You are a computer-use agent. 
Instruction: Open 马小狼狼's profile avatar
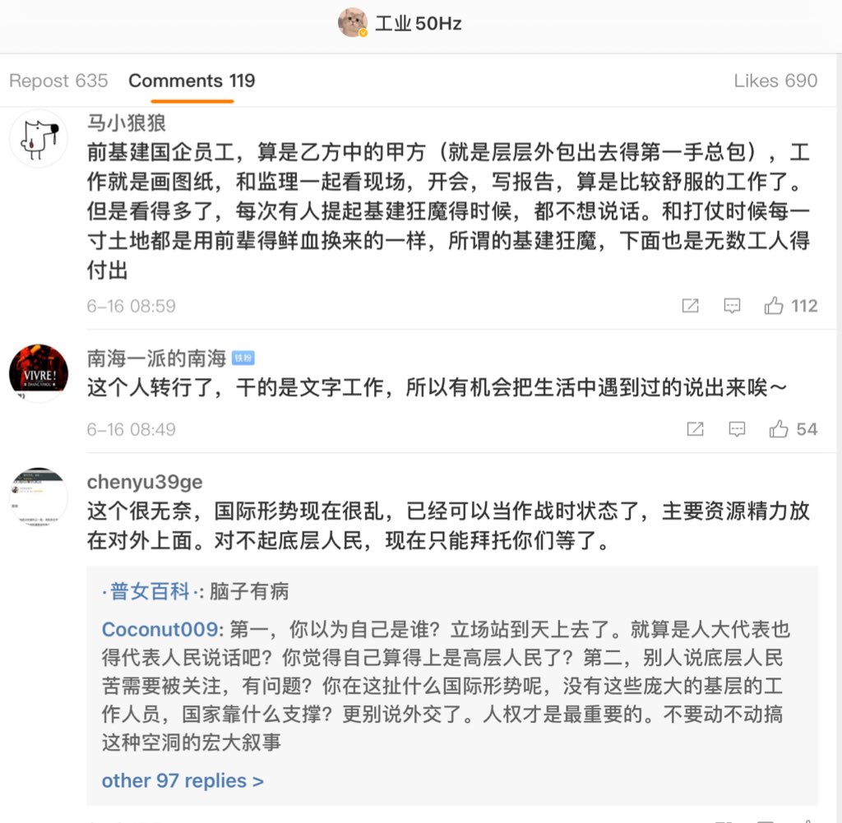39,138
